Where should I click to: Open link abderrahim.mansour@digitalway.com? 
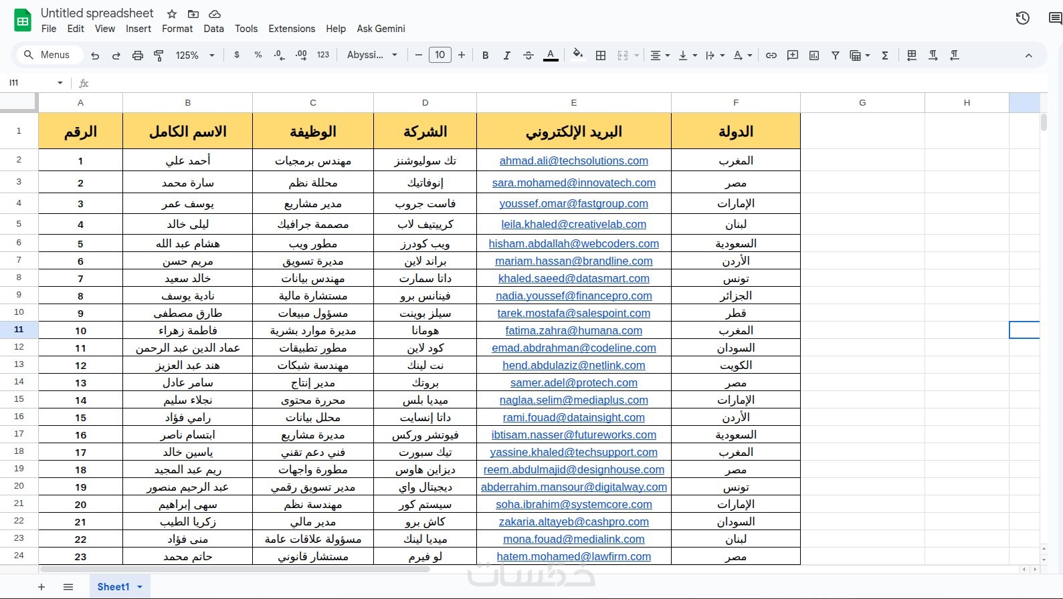click(574, 487)
